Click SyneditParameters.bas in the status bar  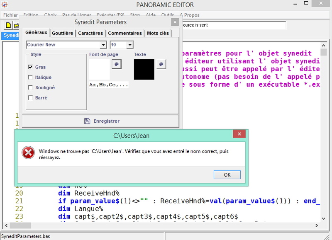[26, 236]
